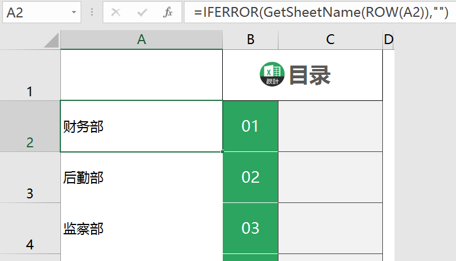
Task: Click the green 01 cell
Action: click(x=251, y=126)
